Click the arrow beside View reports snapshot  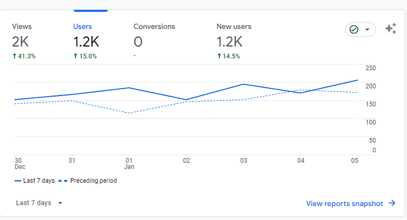point(392,203)
